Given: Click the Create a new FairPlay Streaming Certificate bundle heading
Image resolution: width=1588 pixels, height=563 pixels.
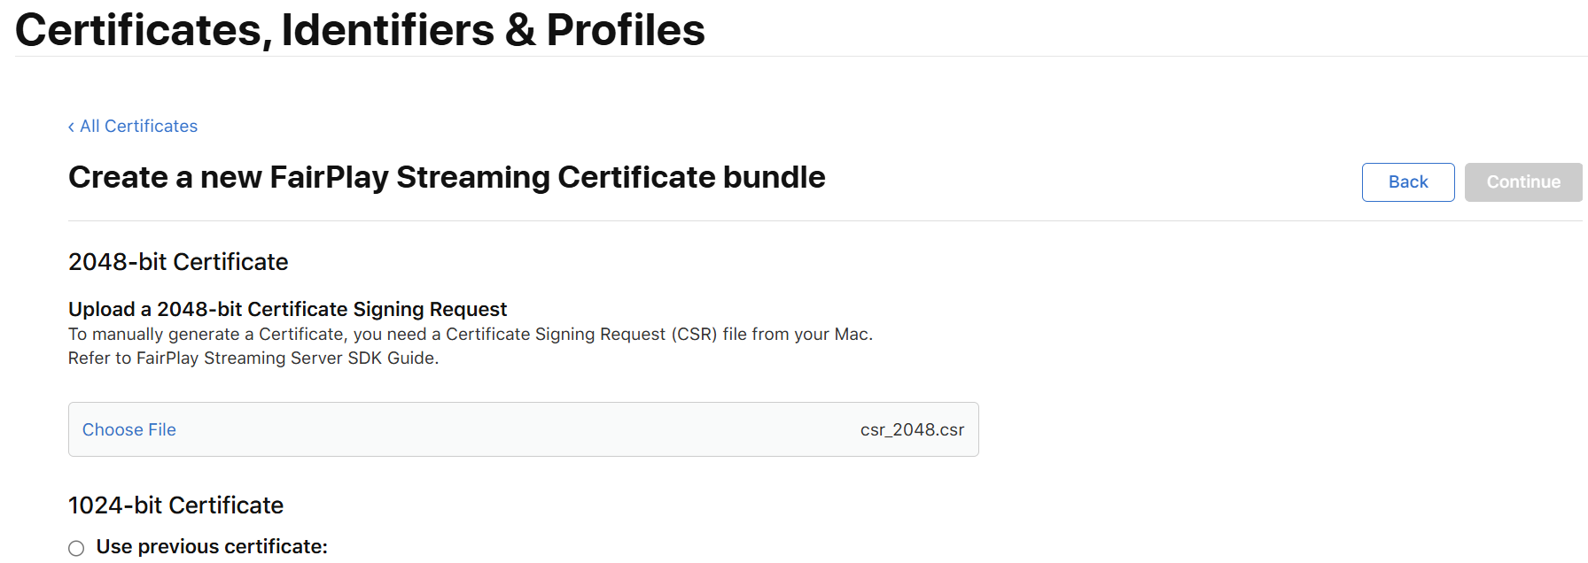Looking at the screenshot, I should pos(447,178).
